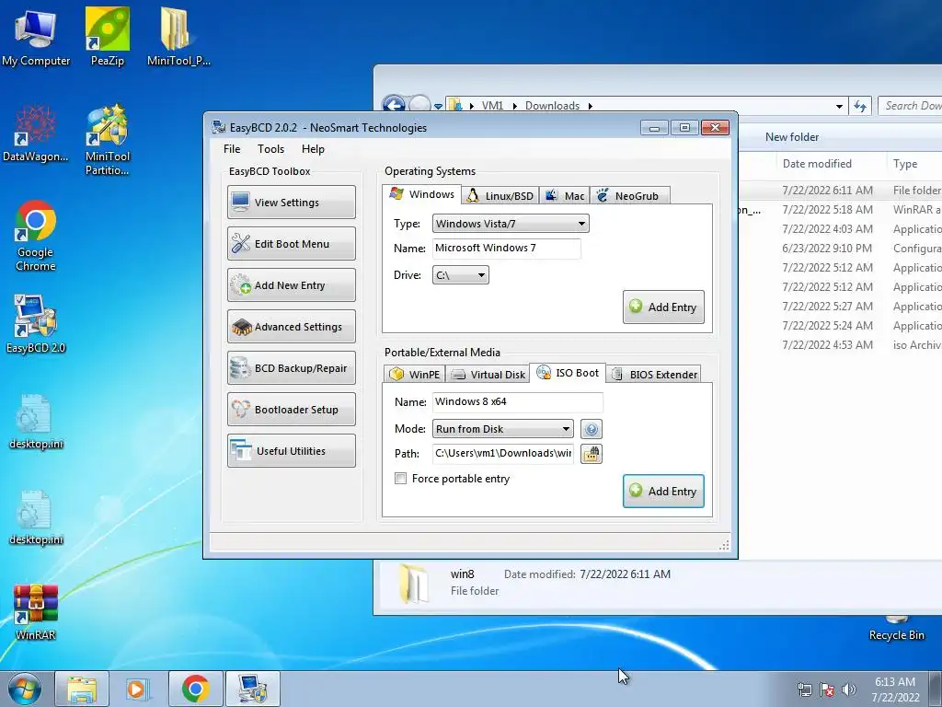This screenshot has width=942, height=707.
Task: Switch to the Linux/BSD tab
Action: click(500, 195)
